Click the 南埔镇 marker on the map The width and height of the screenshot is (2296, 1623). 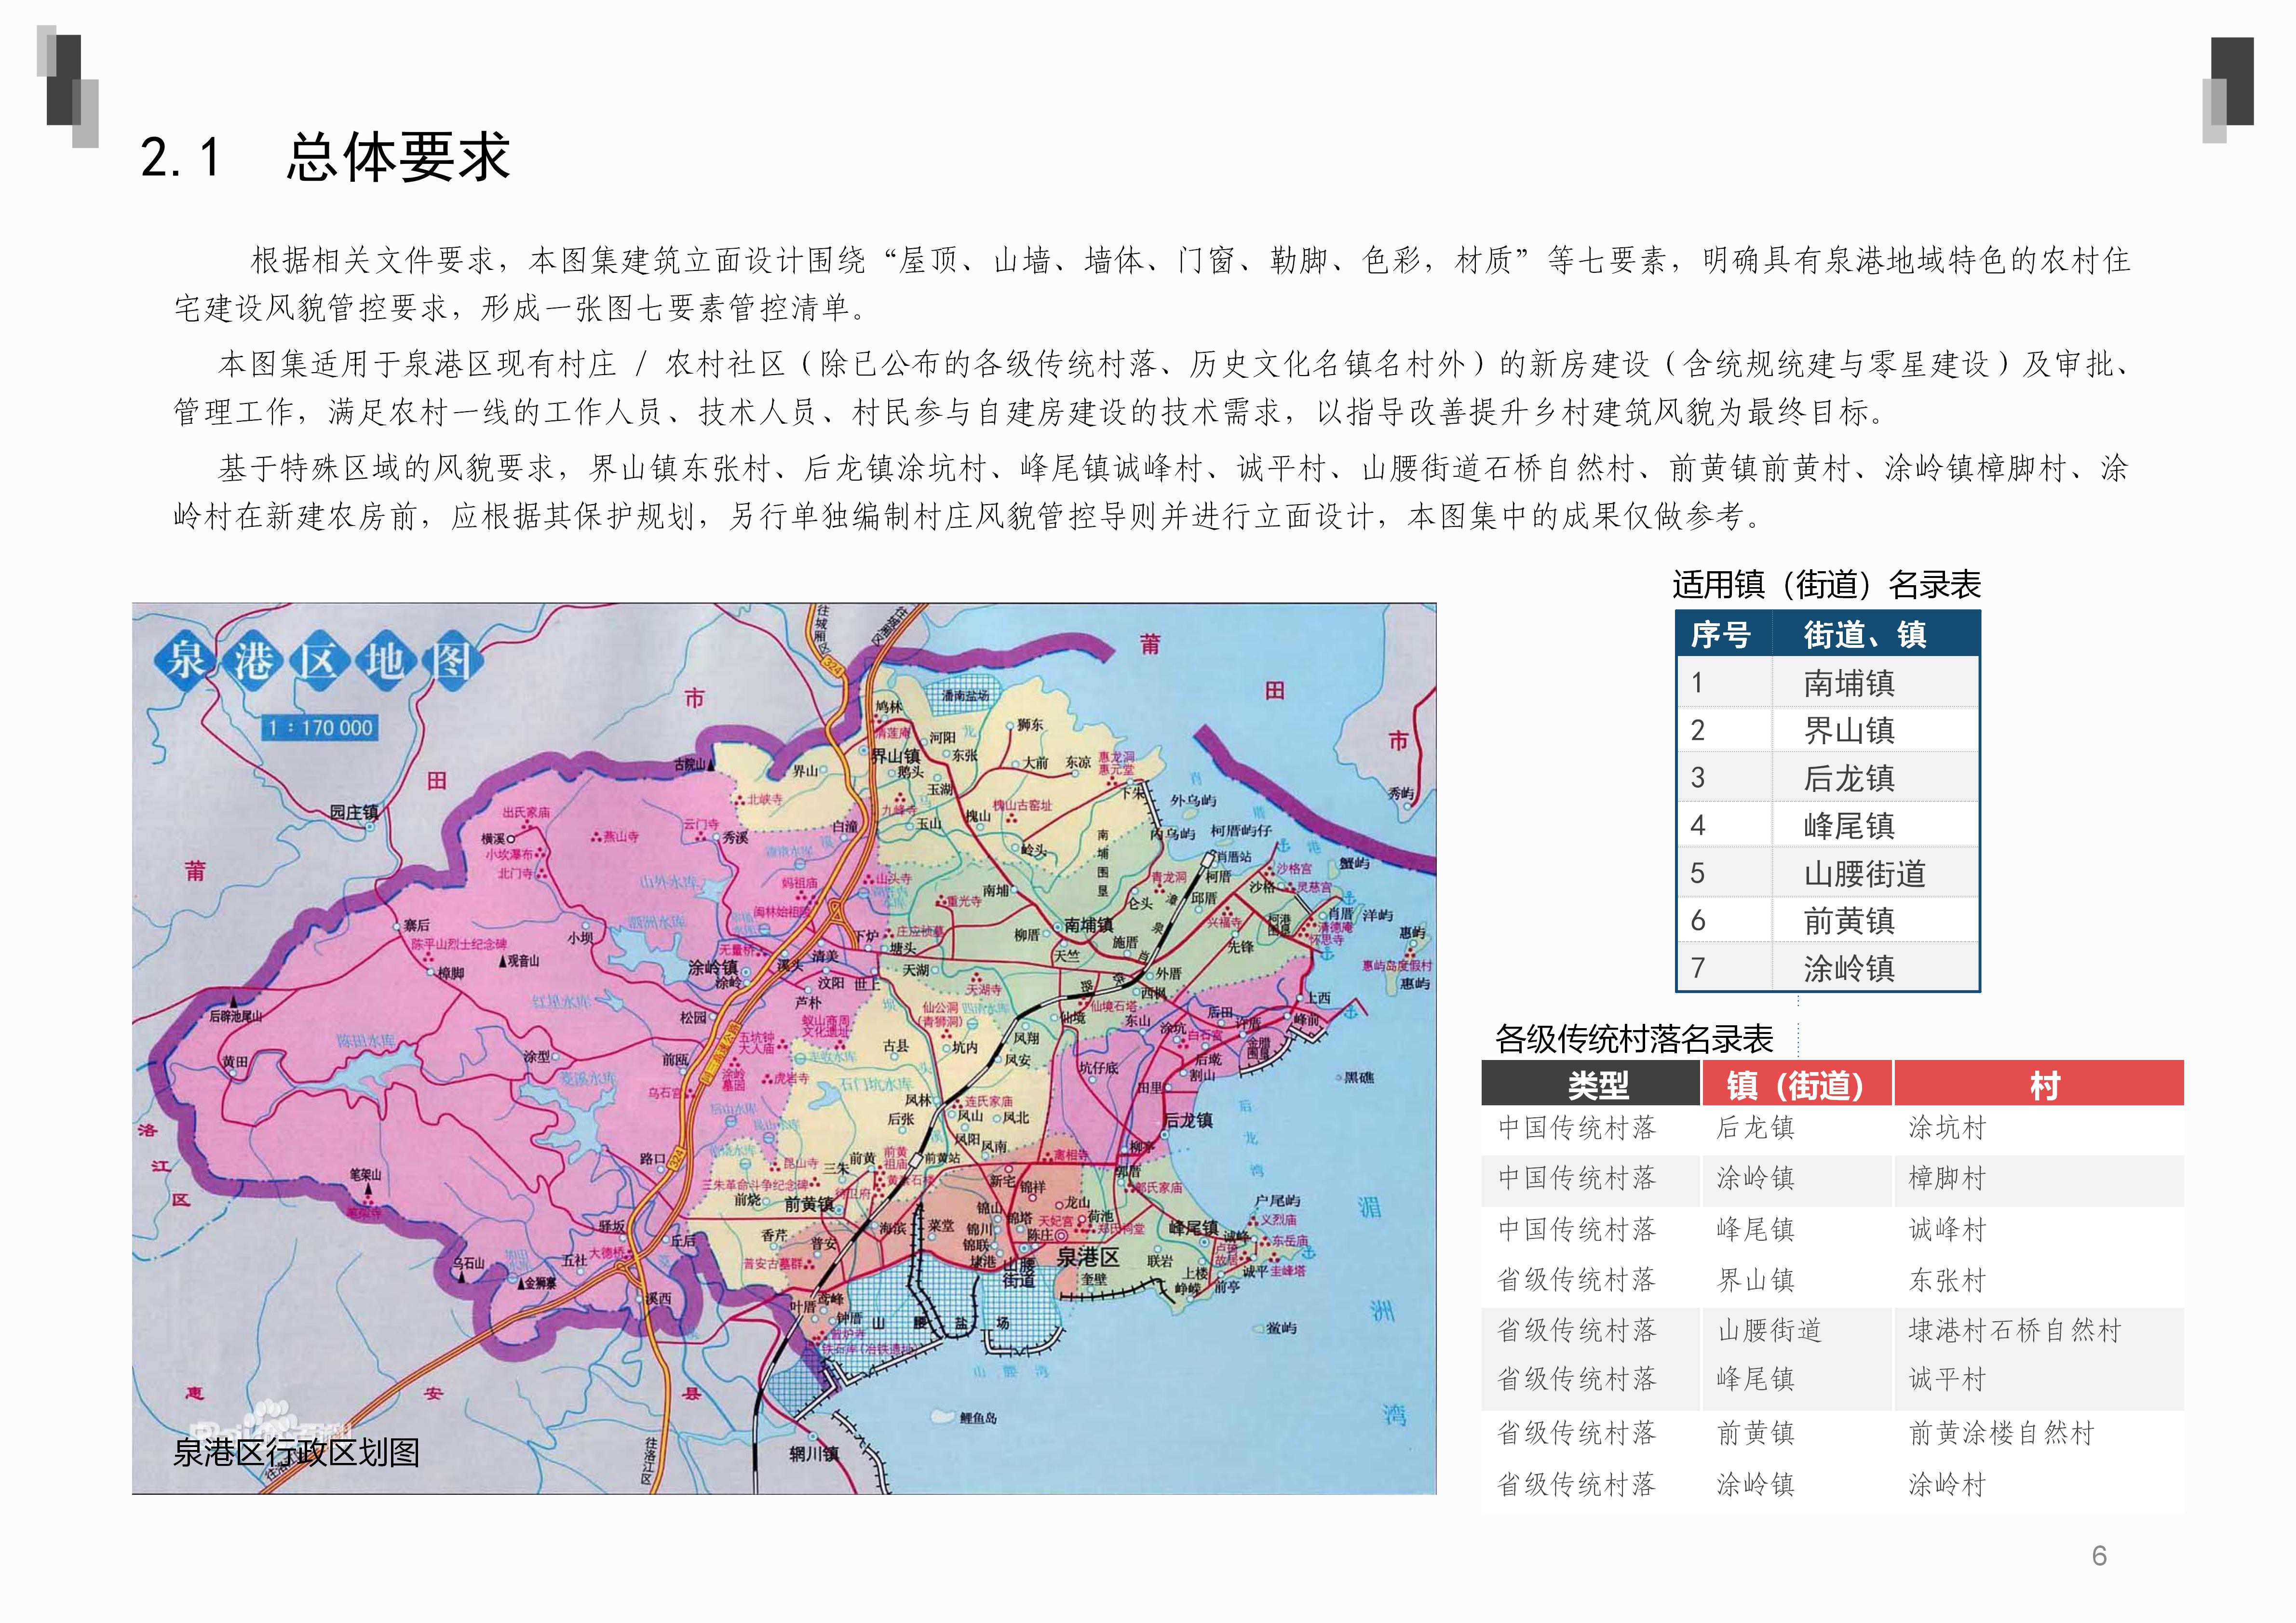point(1089,925)
